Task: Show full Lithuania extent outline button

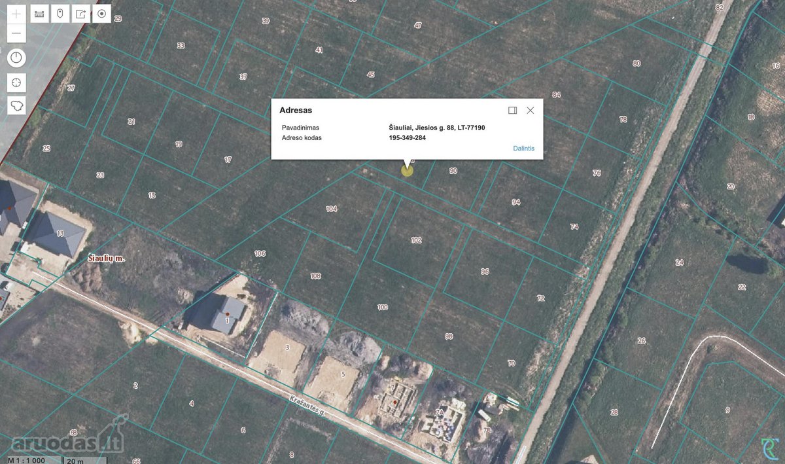Action: pyautogui.click(x=16, y=105)
